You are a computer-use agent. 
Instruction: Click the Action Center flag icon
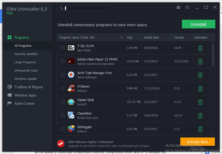[9, 103]
